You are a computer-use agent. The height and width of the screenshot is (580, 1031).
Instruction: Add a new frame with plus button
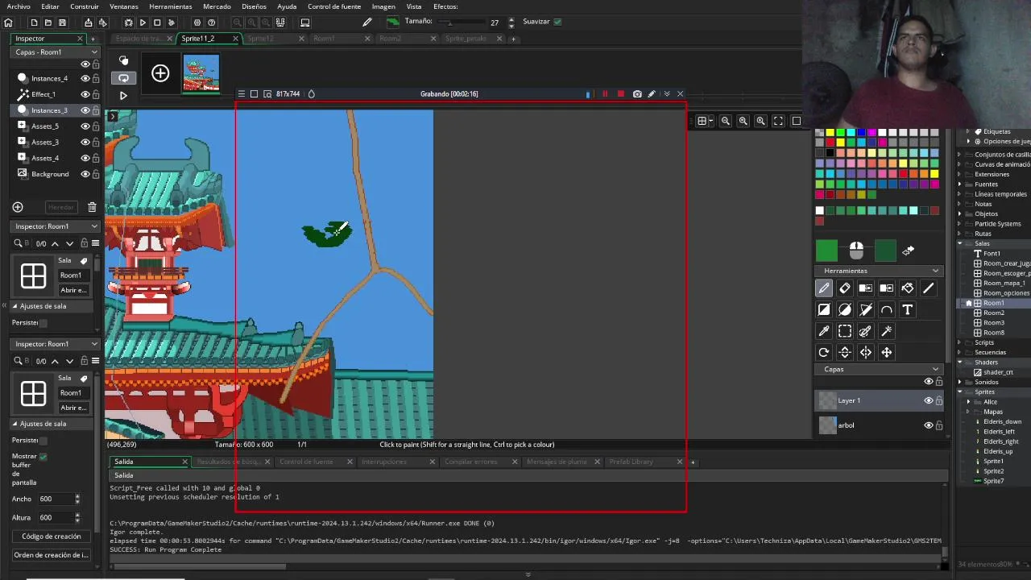click(160, 74)
